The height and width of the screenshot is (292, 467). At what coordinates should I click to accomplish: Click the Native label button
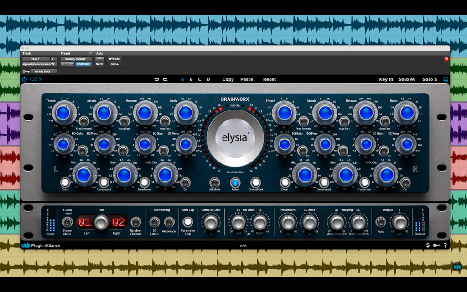114,64
